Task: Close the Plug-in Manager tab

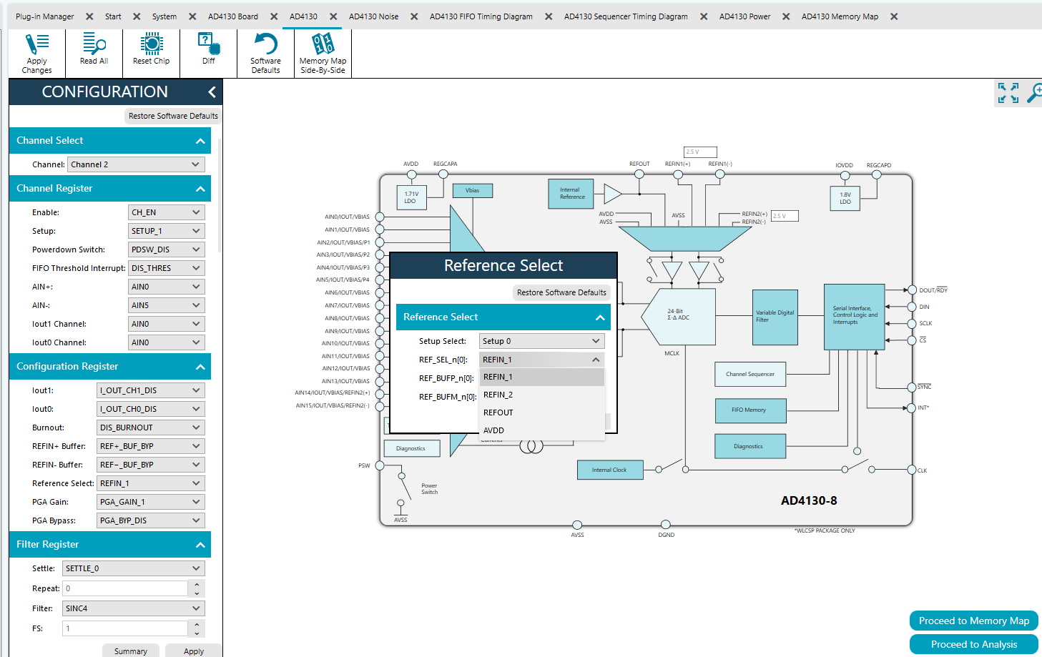Action: tap(89, 16)
